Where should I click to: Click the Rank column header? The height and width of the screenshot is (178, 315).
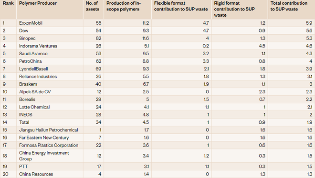pos(8,3)
